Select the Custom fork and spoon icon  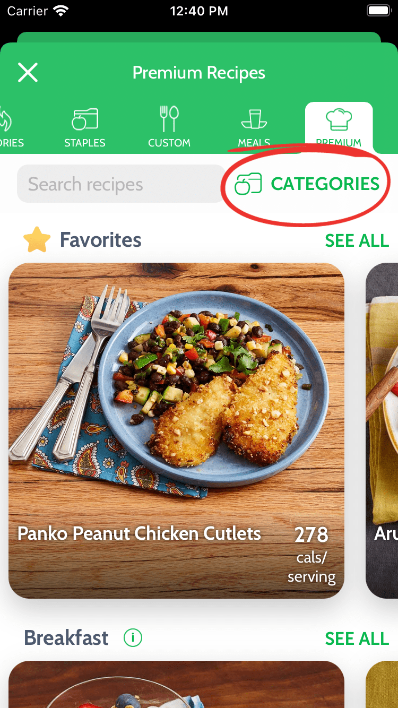point(169,118)
